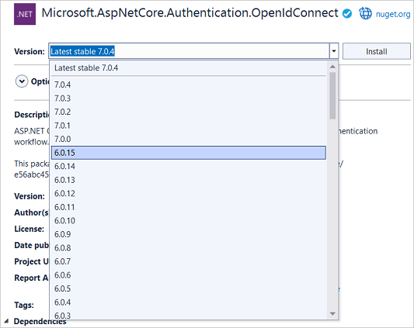Image resolution: width=414 pixels, height=328 pixels.
Task: Click the Install button
Action: click(x=377, y=51)
